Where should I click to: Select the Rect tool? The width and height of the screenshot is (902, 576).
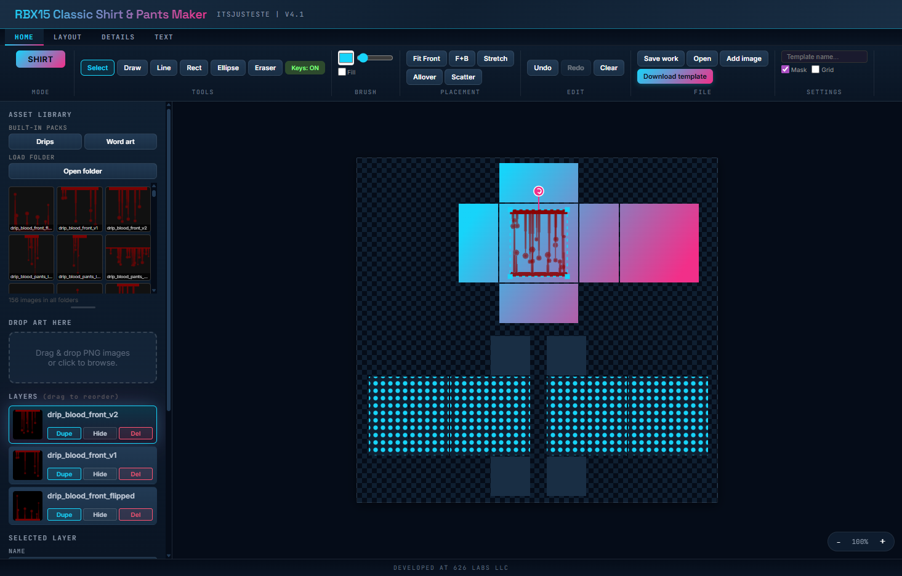click(x=194, y=68)
